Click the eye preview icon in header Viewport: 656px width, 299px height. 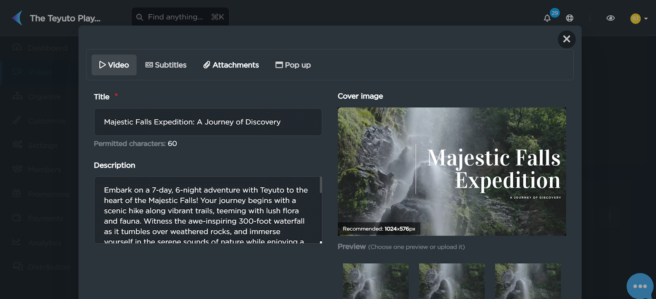(x=610, y=18)
